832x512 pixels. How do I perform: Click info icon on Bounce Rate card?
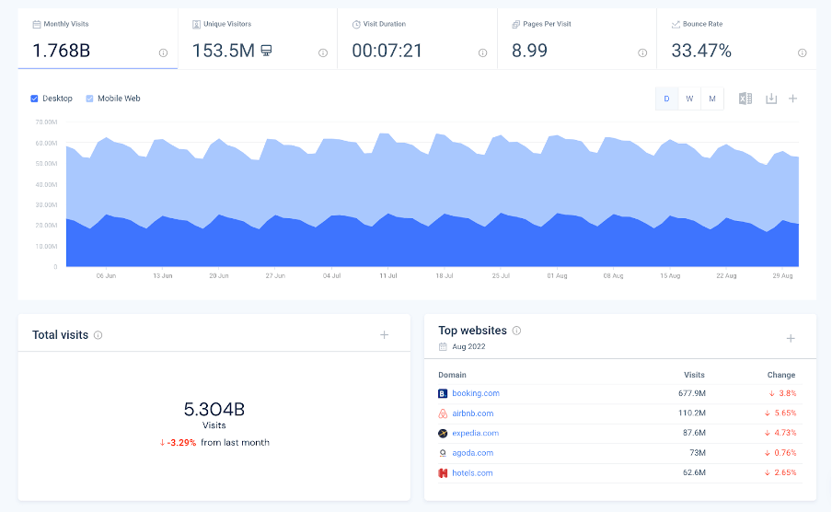coord(802,52)
